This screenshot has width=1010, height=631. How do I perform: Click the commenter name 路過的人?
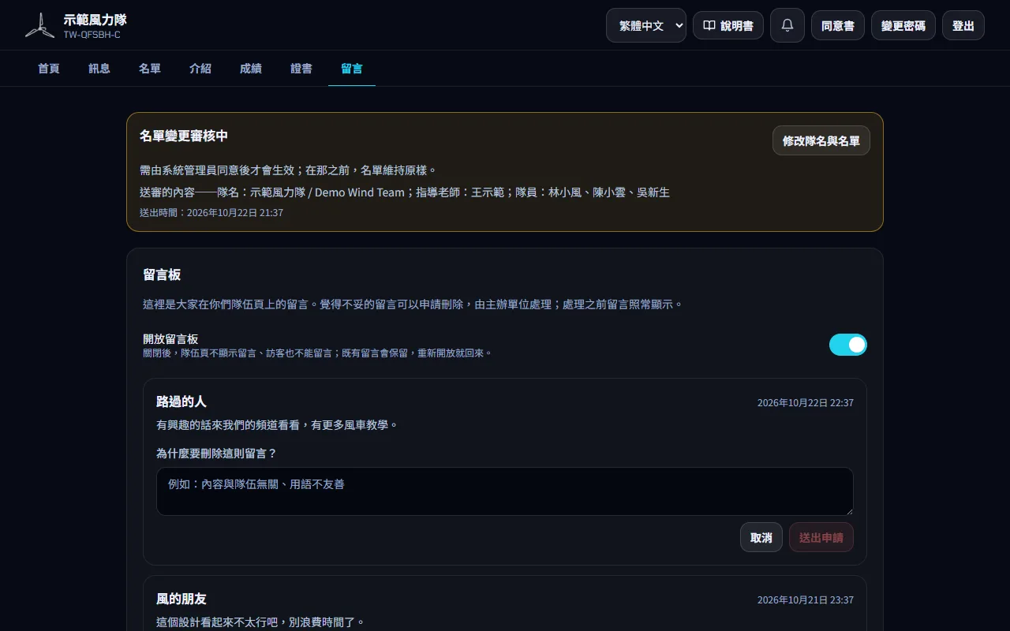(181, 401)
